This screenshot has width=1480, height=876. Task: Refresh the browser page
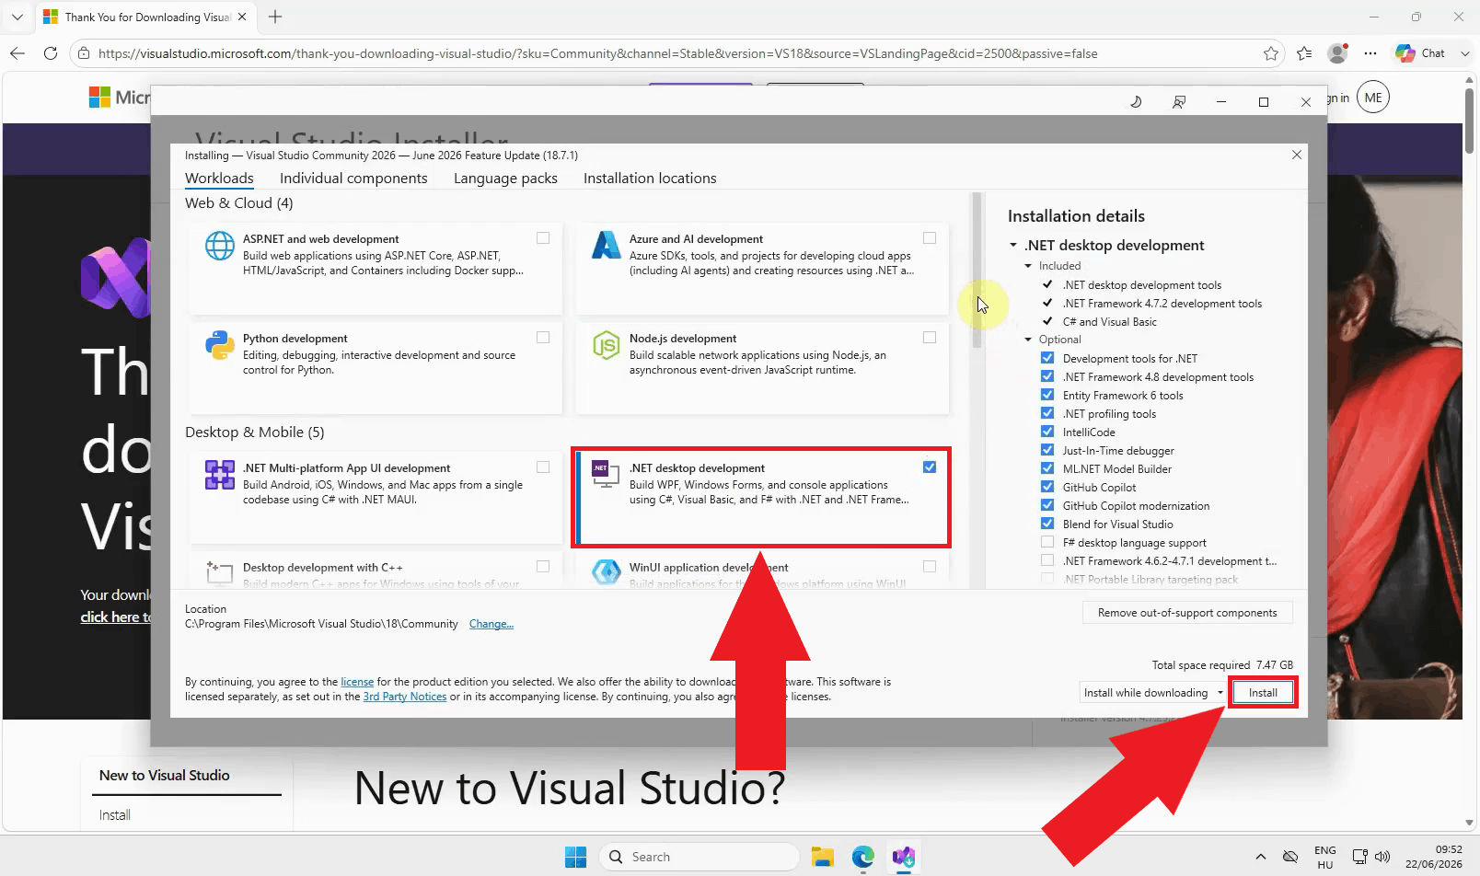(51, 53)
